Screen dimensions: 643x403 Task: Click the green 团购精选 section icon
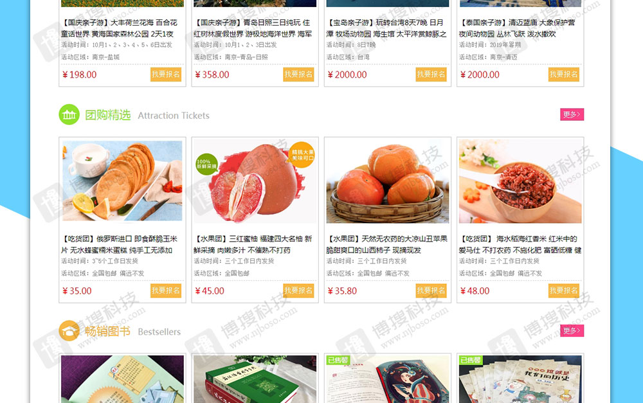click(x=69, y=114)
